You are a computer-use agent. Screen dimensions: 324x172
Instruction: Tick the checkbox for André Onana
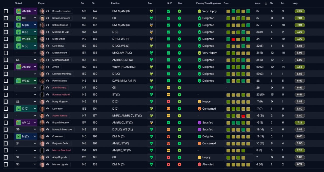(6, 88)
